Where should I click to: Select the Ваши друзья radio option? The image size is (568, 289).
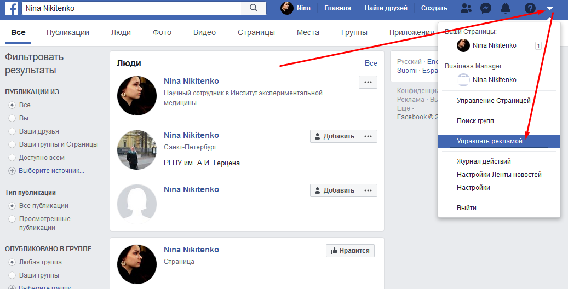pyautogui.click(x=12, y=131)
